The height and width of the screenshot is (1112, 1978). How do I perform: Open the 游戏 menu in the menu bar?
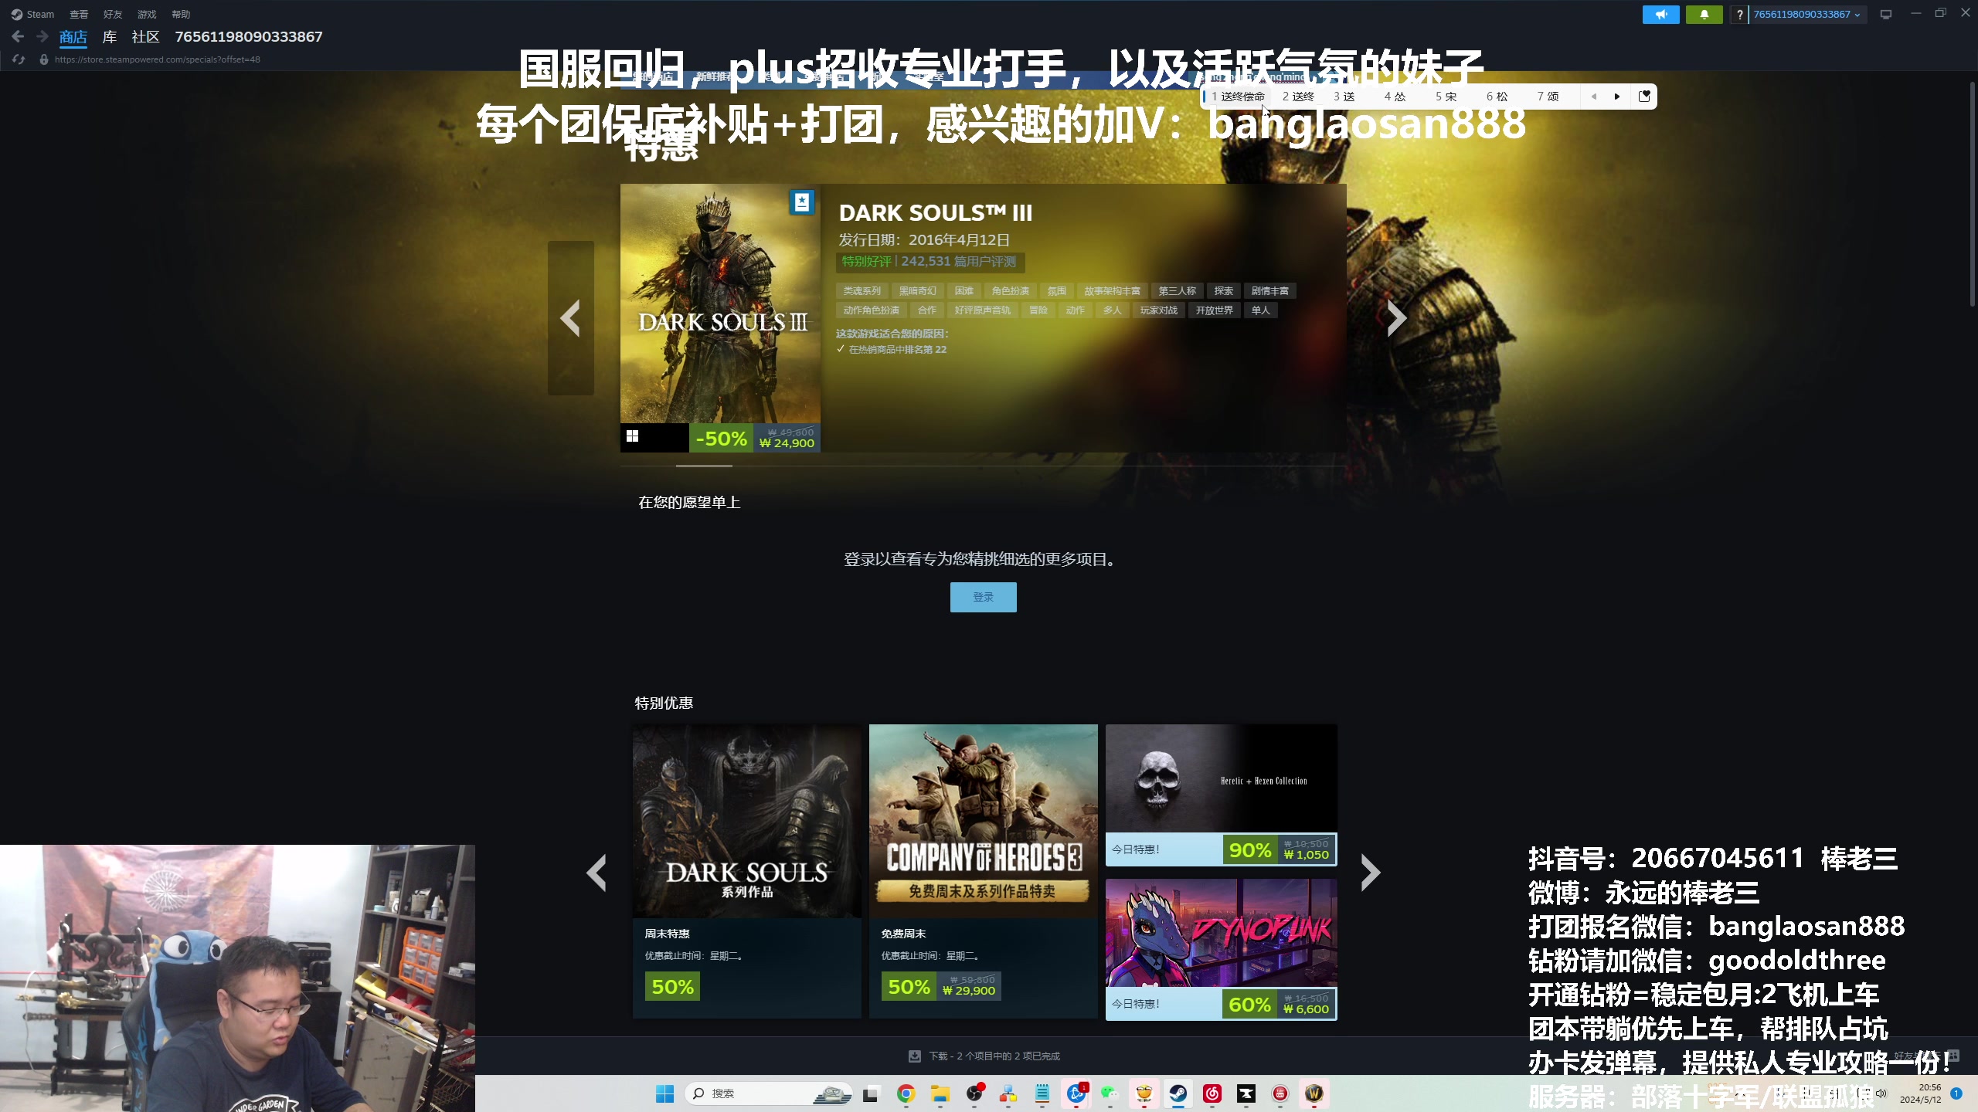(x=147, y=15)
